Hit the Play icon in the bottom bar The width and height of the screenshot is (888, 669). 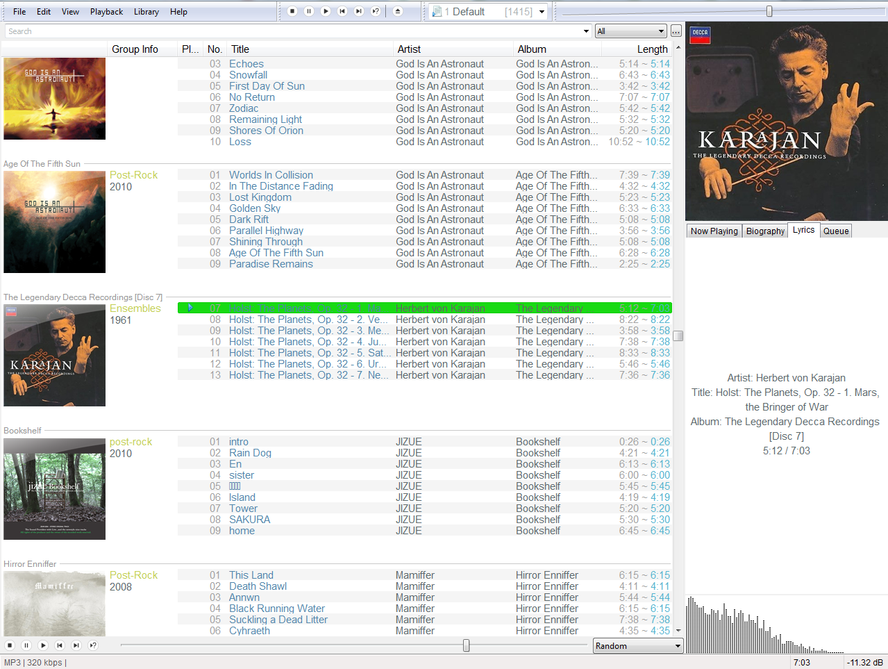(43, 645)
